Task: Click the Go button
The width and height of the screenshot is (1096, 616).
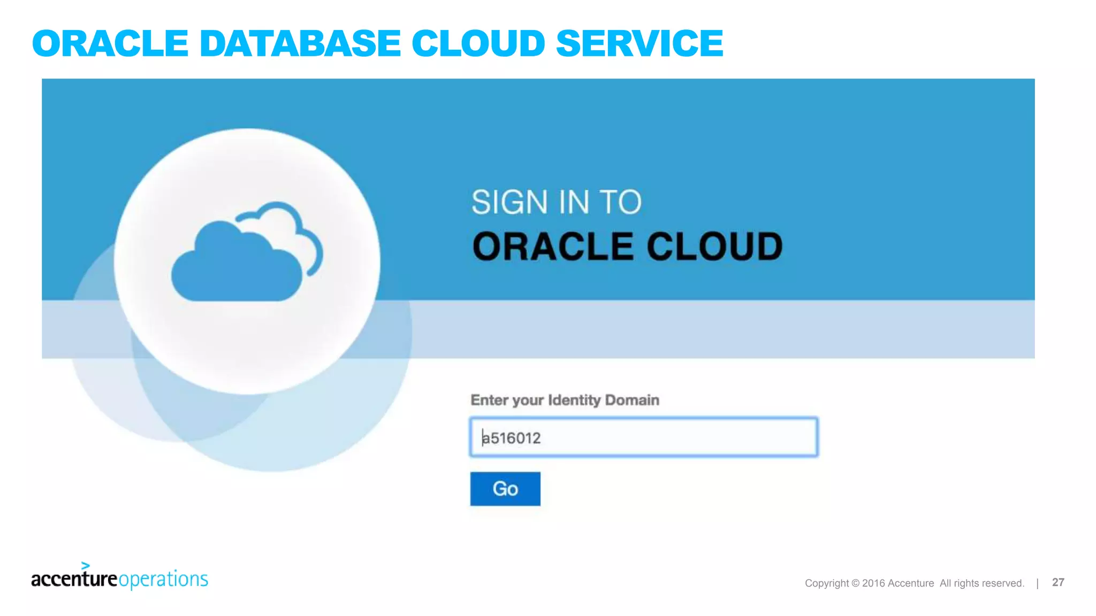Action: click(505, 489)
